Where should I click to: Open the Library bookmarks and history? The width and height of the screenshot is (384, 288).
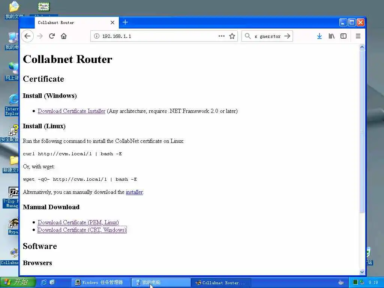(x=331, y=36)
